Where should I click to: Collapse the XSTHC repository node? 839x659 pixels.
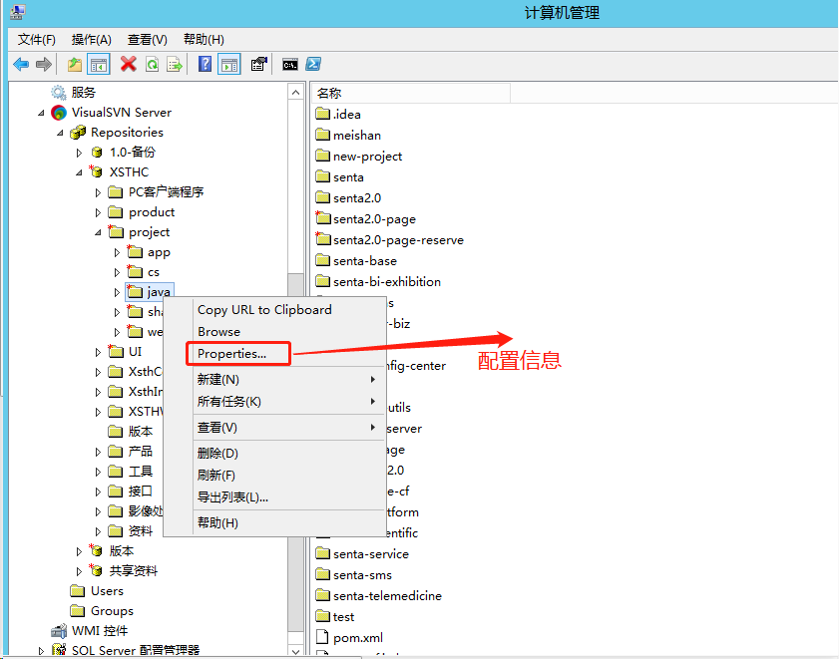(79, 172)
